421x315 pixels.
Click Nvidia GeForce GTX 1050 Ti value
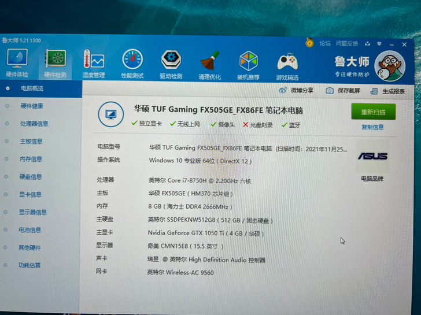[x=206, y=233]
